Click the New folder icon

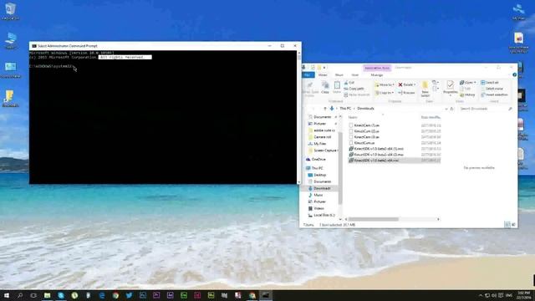click(425, 89)
